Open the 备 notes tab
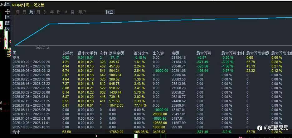Viewport: 292px width, 138px height. point(72,12)
